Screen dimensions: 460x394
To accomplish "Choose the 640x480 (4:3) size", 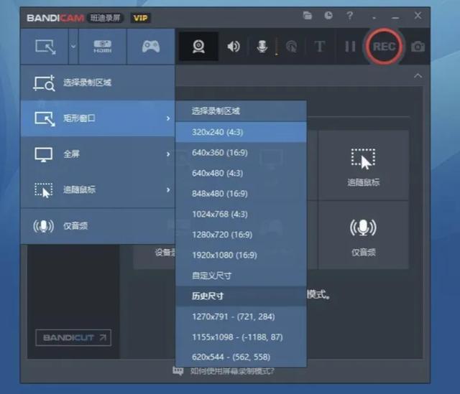I will [x=241, y=173].
